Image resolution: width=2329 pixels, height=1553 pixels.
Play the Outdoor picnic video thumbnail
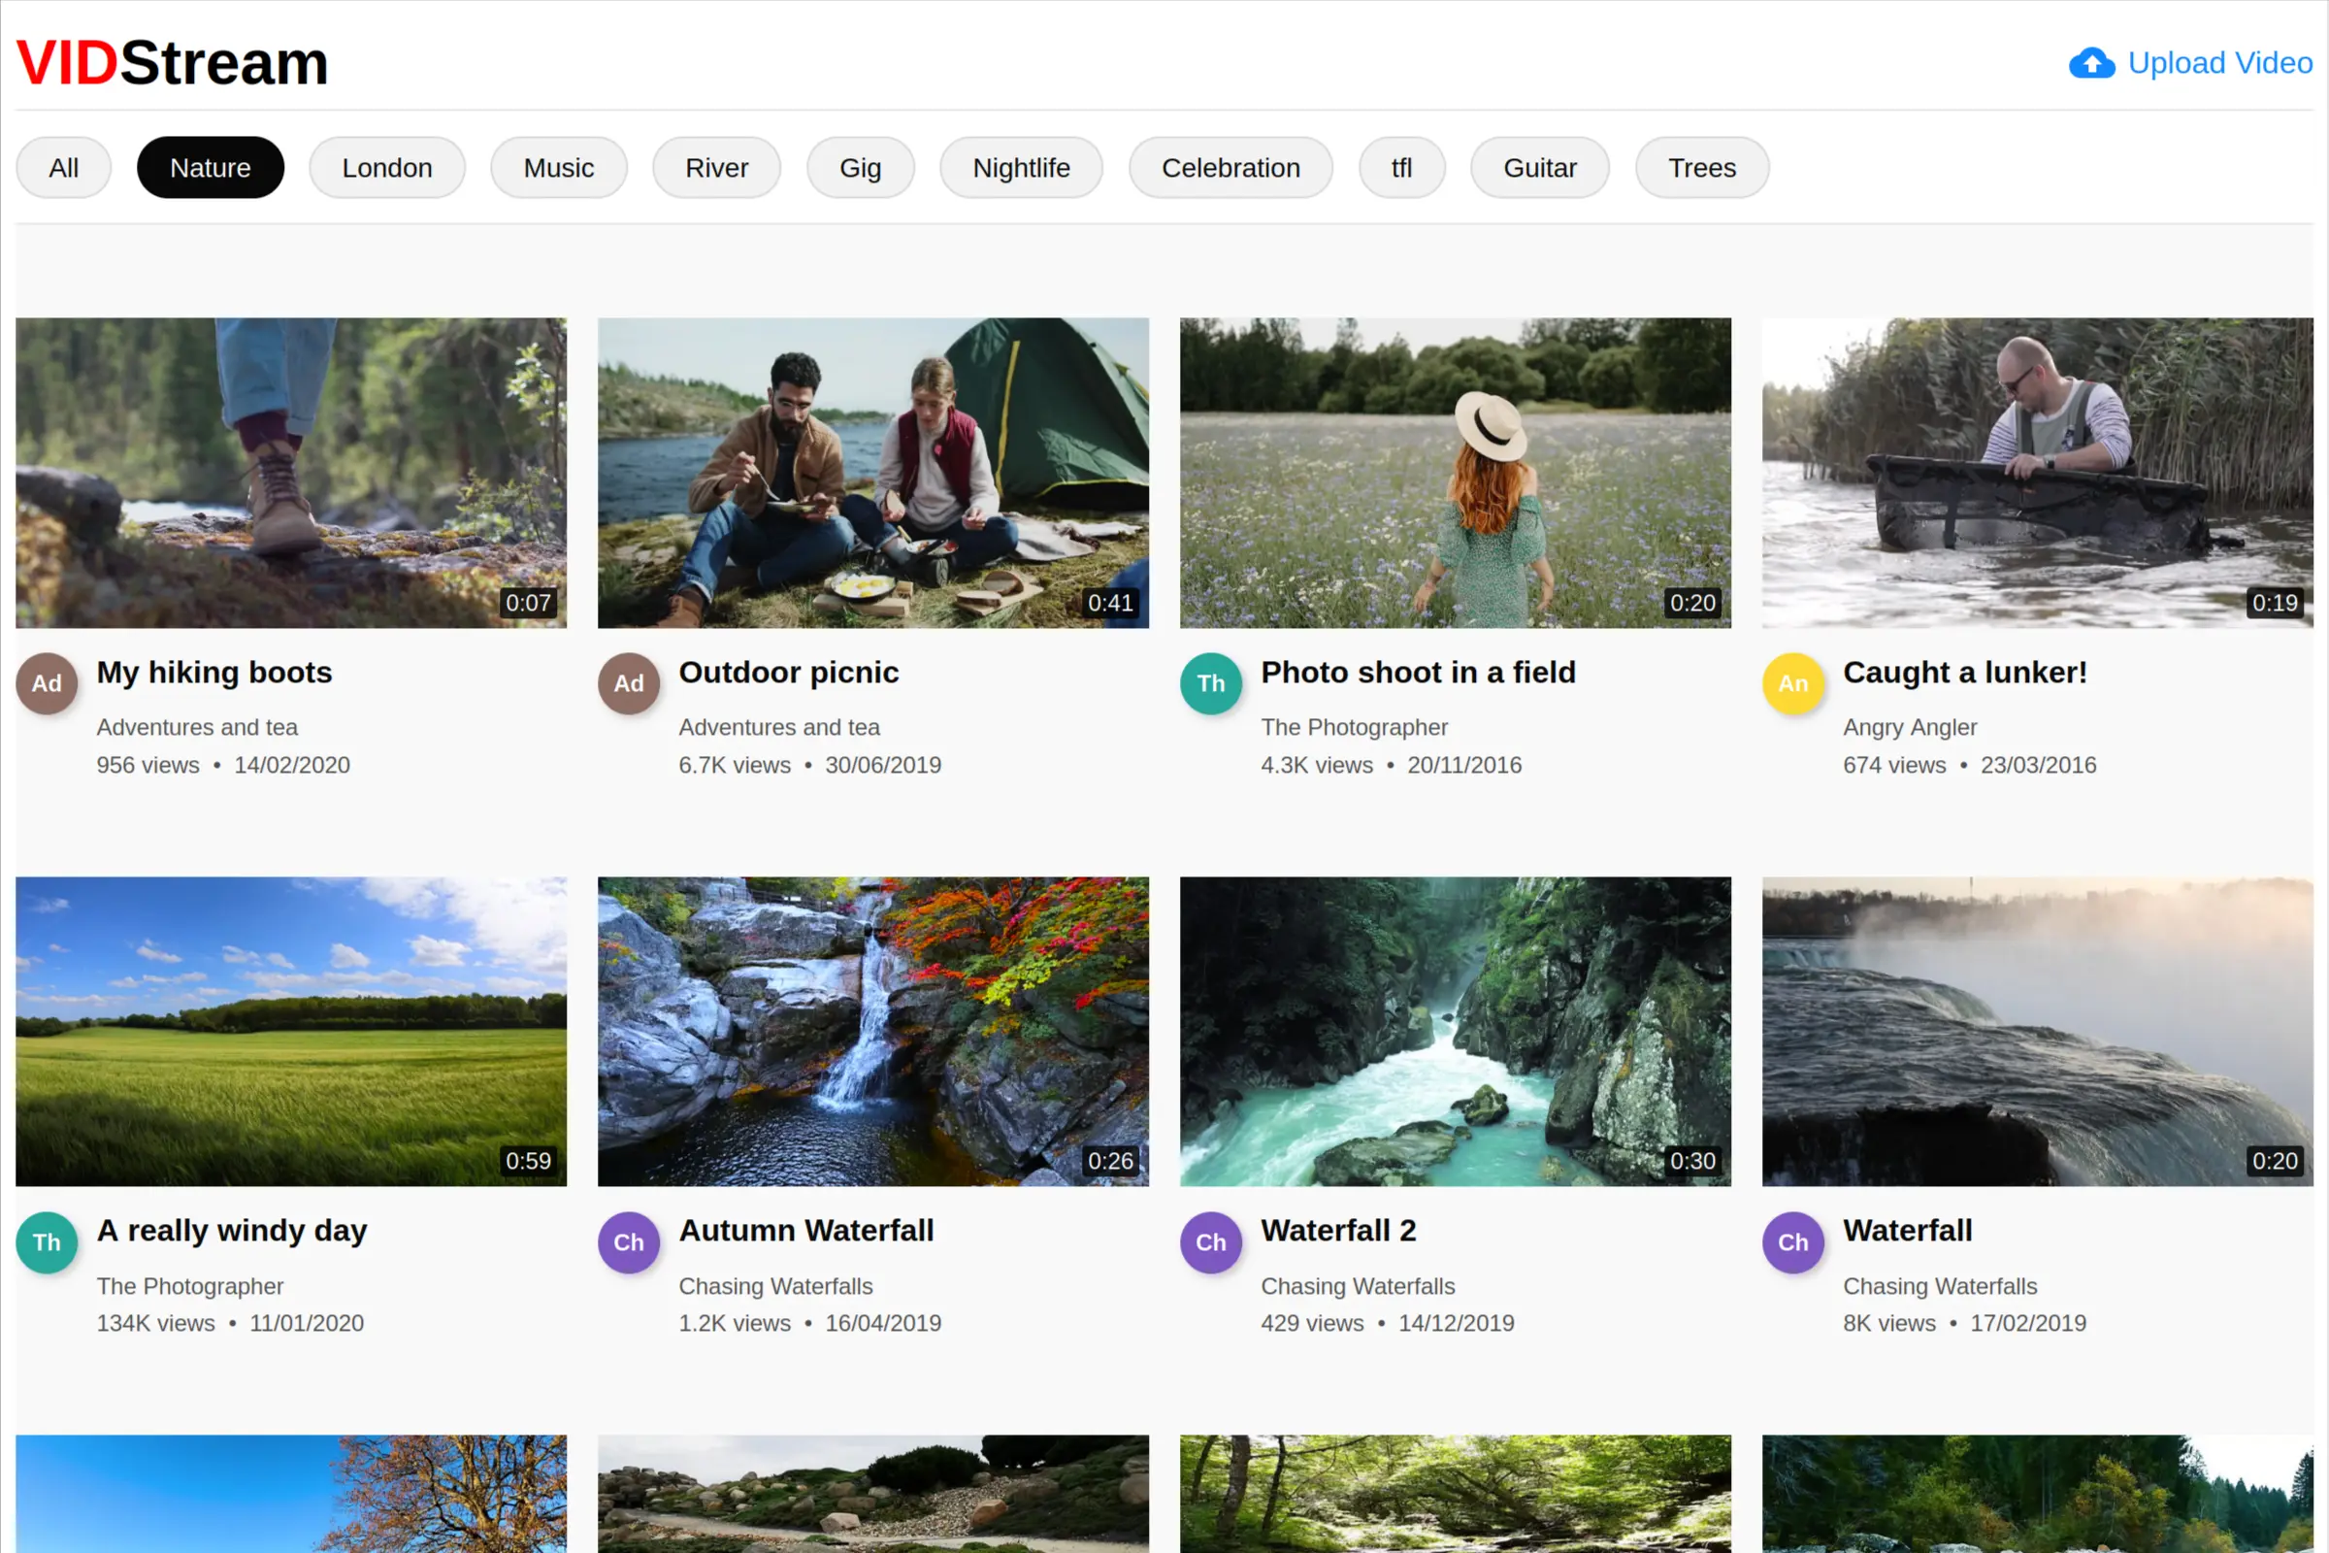tap(872, 473)
